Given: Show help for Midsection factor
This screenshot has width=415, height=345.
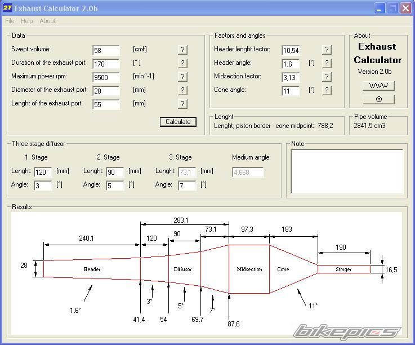Looking at the screenshot, I should pyautogui.click(x=327, y=77).
